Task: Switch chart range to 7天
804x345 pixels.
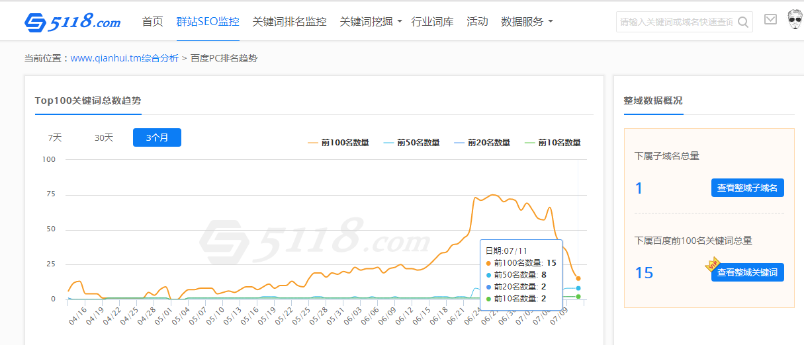Action: [55, 137]
